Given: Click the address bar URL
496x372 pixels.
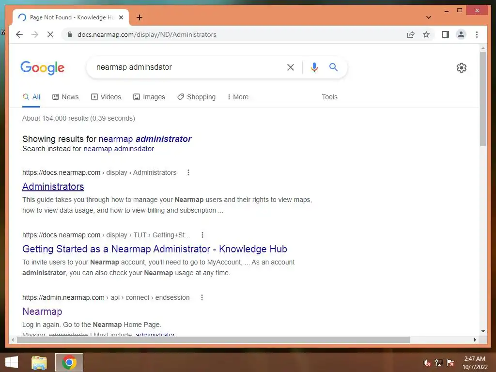Looking at the screenshot, I should [147, 34].
